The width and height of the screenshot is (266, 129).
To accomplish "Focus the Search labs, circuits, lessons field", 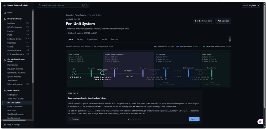I will click(63, 5).
